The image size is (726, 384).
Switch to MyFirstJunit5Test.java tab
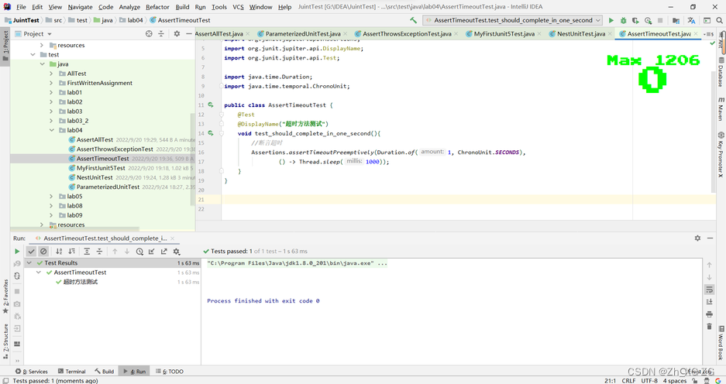[x=504, y=34]
